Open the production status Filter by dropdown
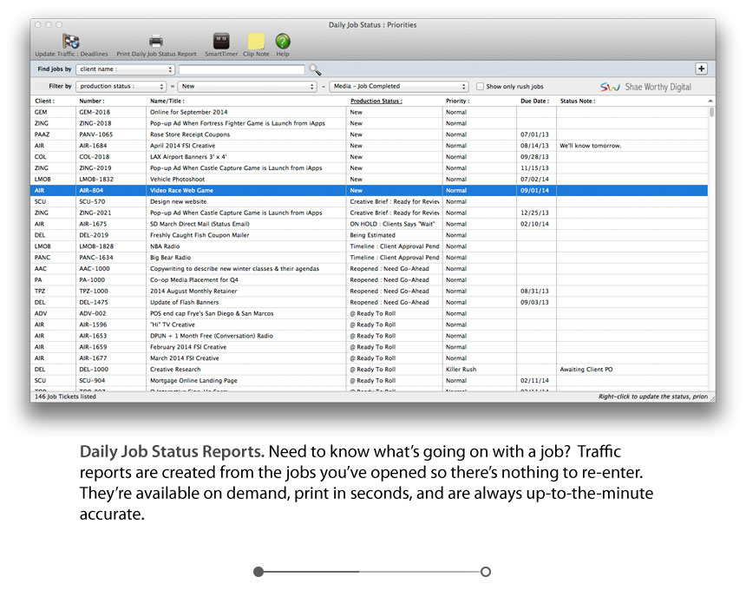 pos(121,87)
